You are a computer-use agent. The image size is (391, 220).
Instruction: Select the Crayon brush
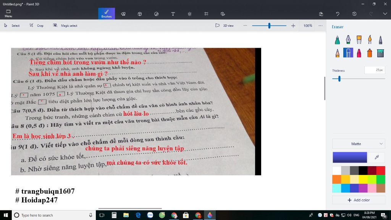[359, 53]
